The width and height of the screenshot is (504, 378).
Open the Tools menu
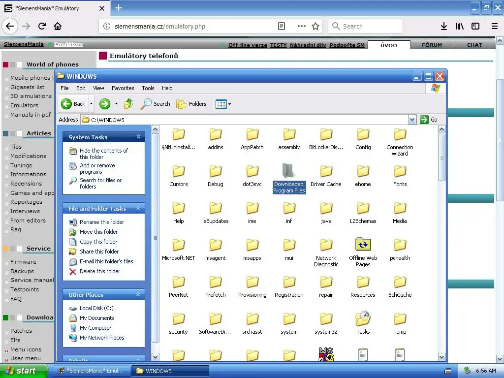(x=148, y=88)
